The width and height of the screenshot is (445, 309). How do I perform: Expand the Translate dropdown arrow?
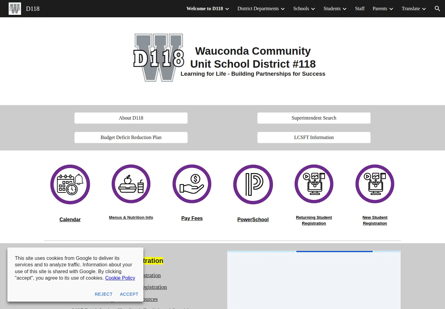tap(424, 9)
